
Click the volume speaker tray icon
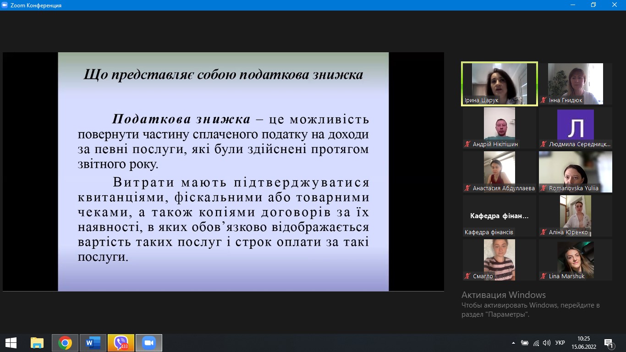[546, 343]
